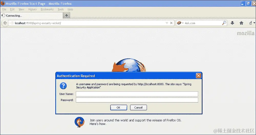Open the Tools menu
Screen dimensions: 256x135
[61, 9]
